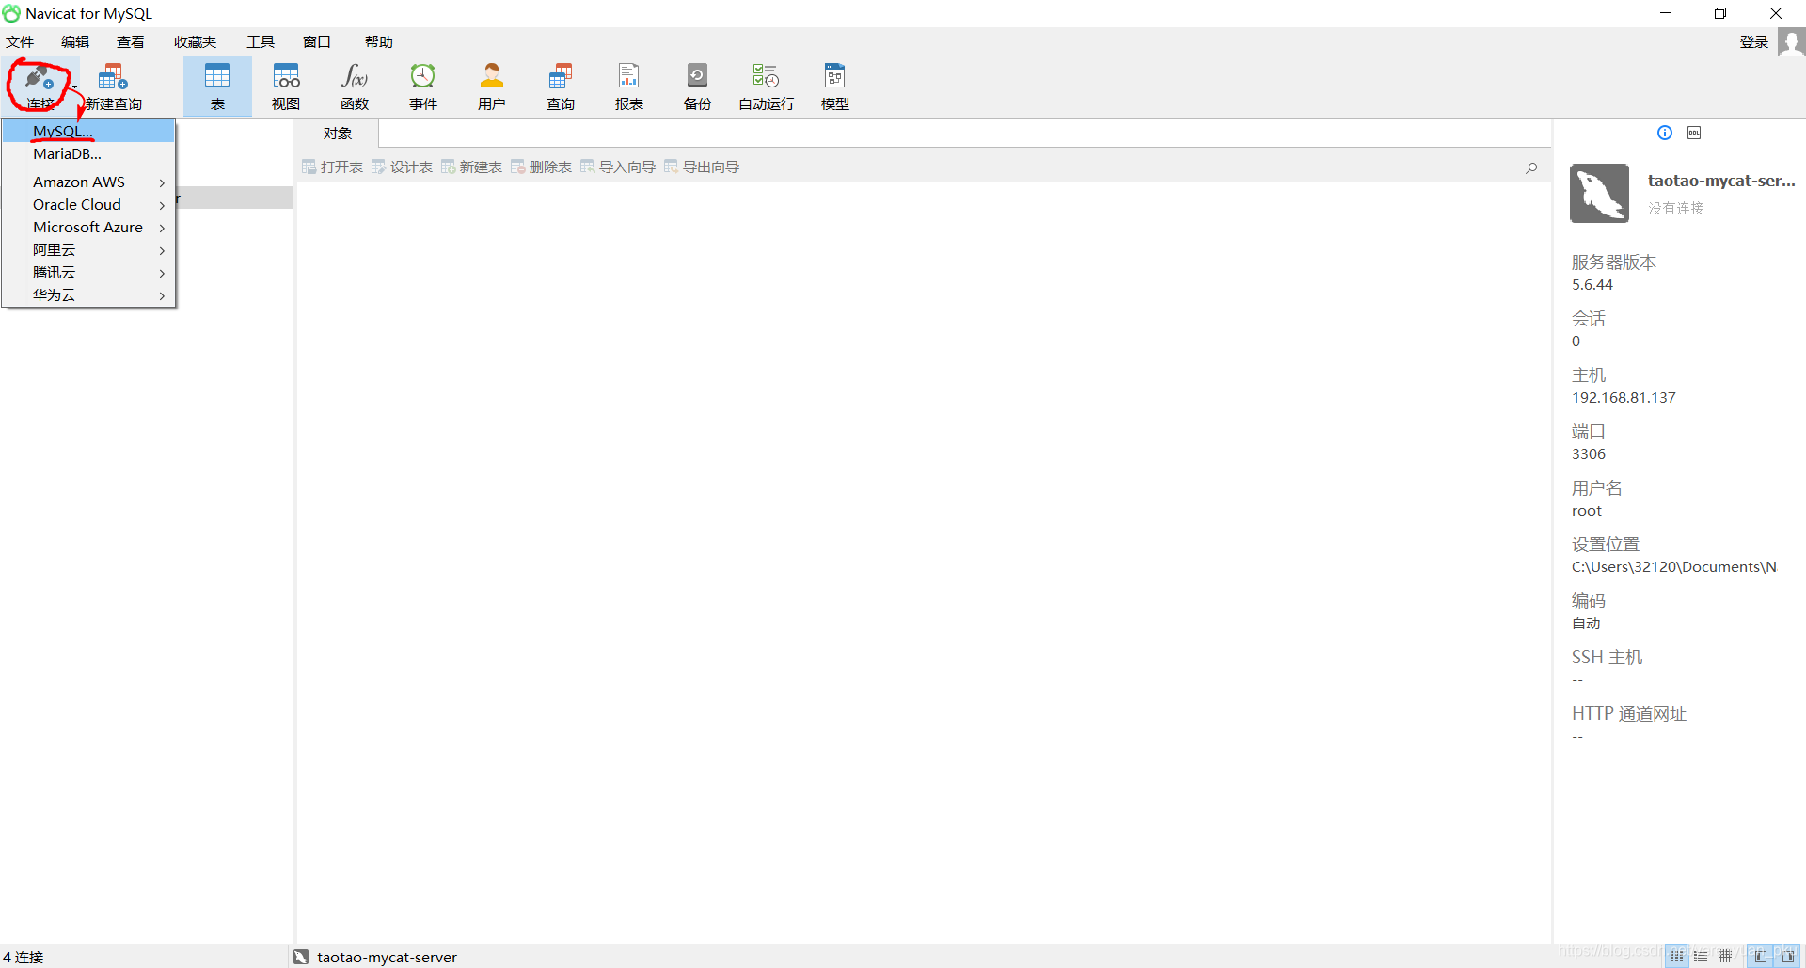The width and height of the screenshot is (1806, 968).
Task: Open the 编辑 menu
Action: click(x=75, y=42)
